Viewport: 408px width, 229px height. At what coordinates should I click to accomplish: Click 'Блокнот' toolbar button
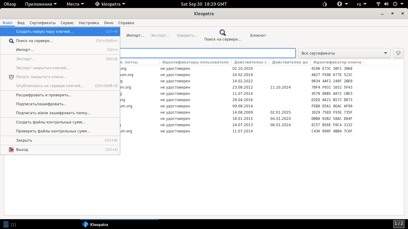[258, 35]
